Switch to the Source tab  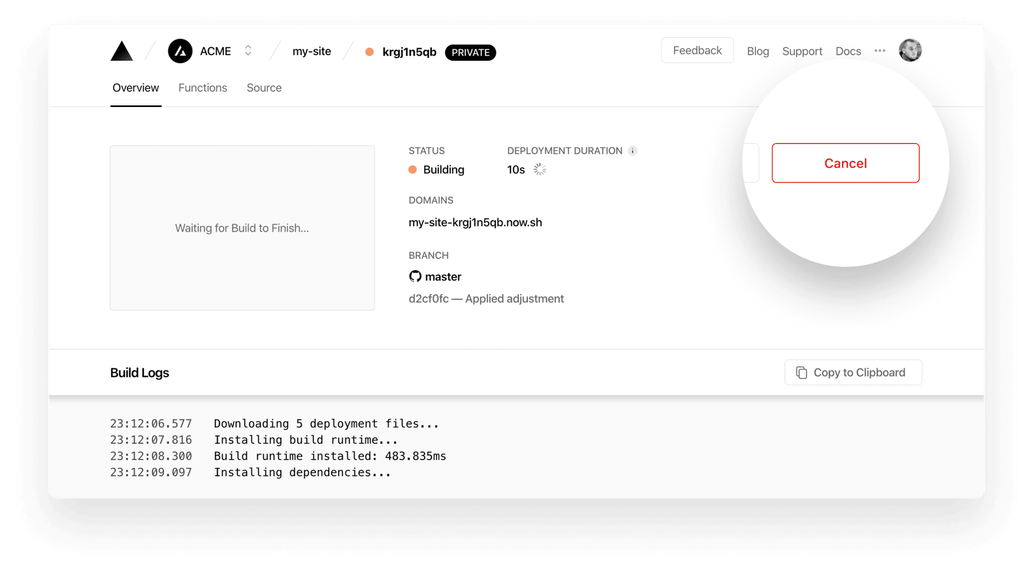pyautogui.click(x=264, y=88)
